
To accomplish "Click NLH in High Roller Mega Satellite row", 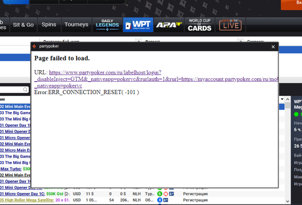I will point(137,200).
